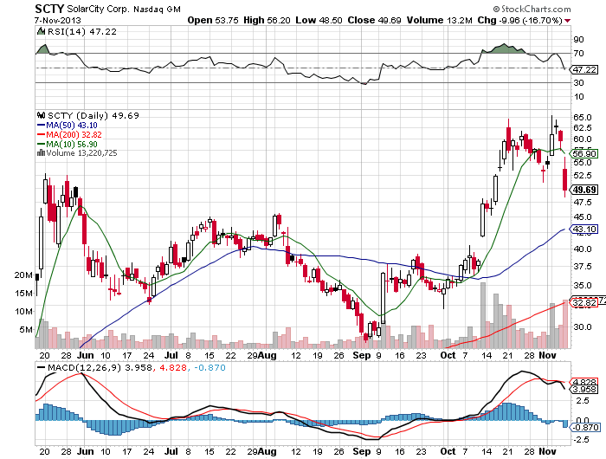606x459 pixels.
Task: Click the 62.5 price axis label
Action: click(x=583, y=127)
